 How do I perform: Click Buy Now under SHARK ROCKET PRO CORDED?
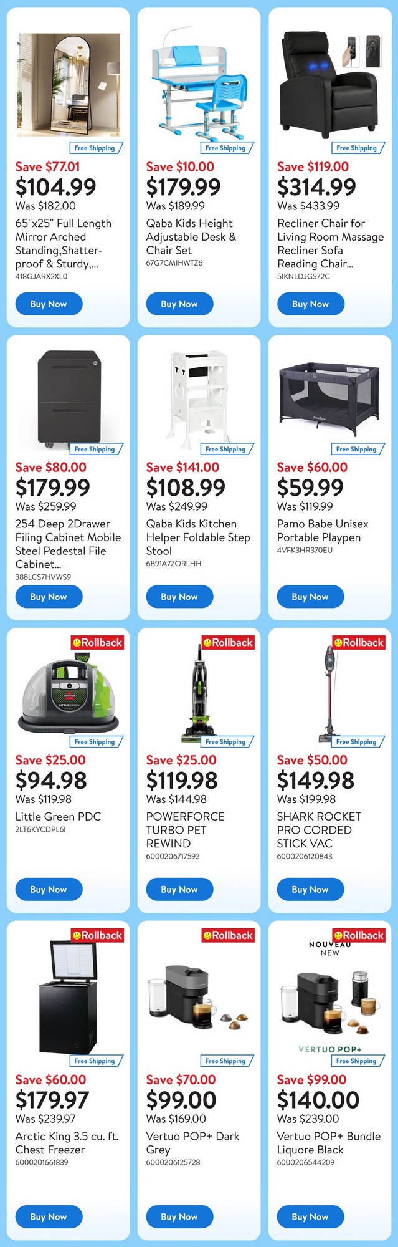click(310, 890)
